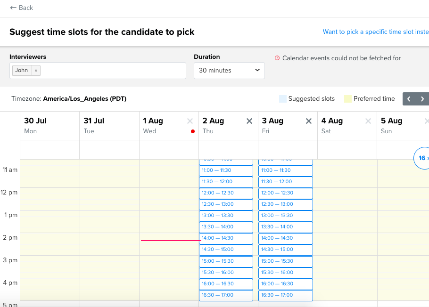Select the 31 Jul Tuesday column header
This screenshot has width=429, height=307.
[109, 125]
